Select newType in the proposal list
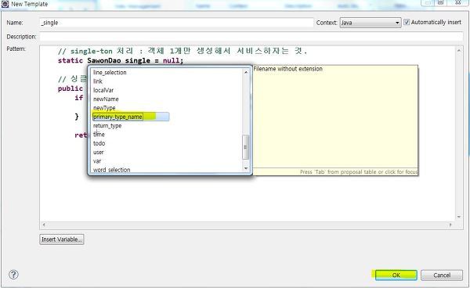This screenshot has width=470, height=288. pos(104,108)
